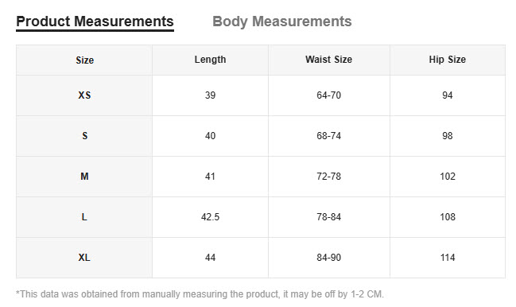
Task: Click the Waist Size column header
Action: 328,60
